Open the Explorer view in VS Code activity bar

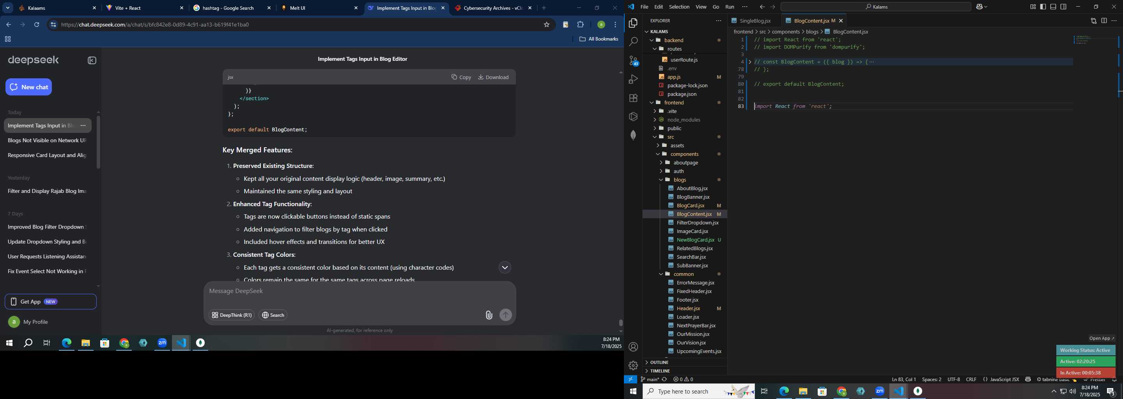point(633,23)
